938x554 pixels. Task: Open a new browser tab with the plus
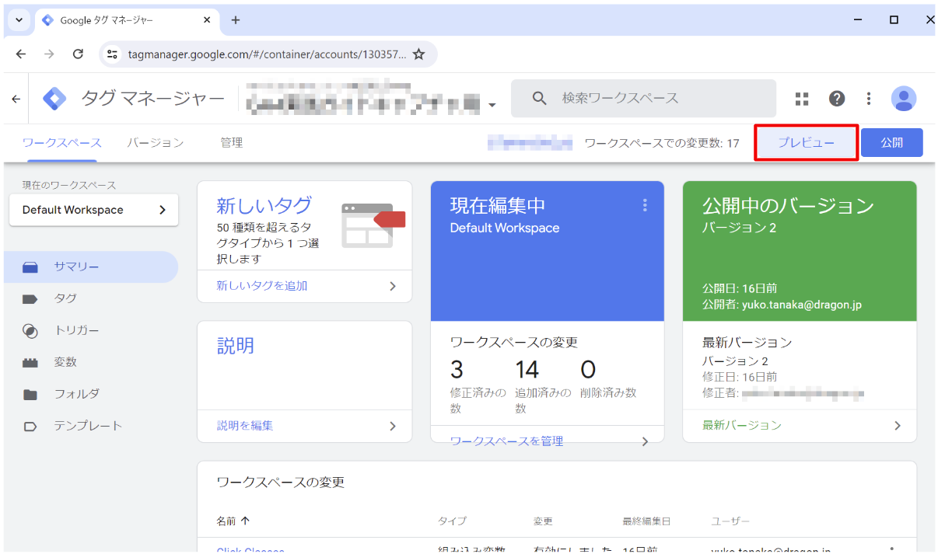click(x=236, y=20)
